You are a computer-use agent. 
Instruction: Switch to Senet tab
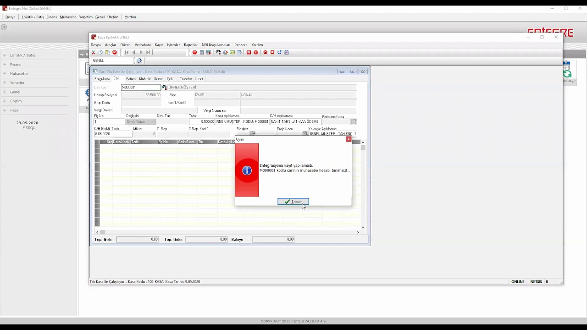[158, 79]
